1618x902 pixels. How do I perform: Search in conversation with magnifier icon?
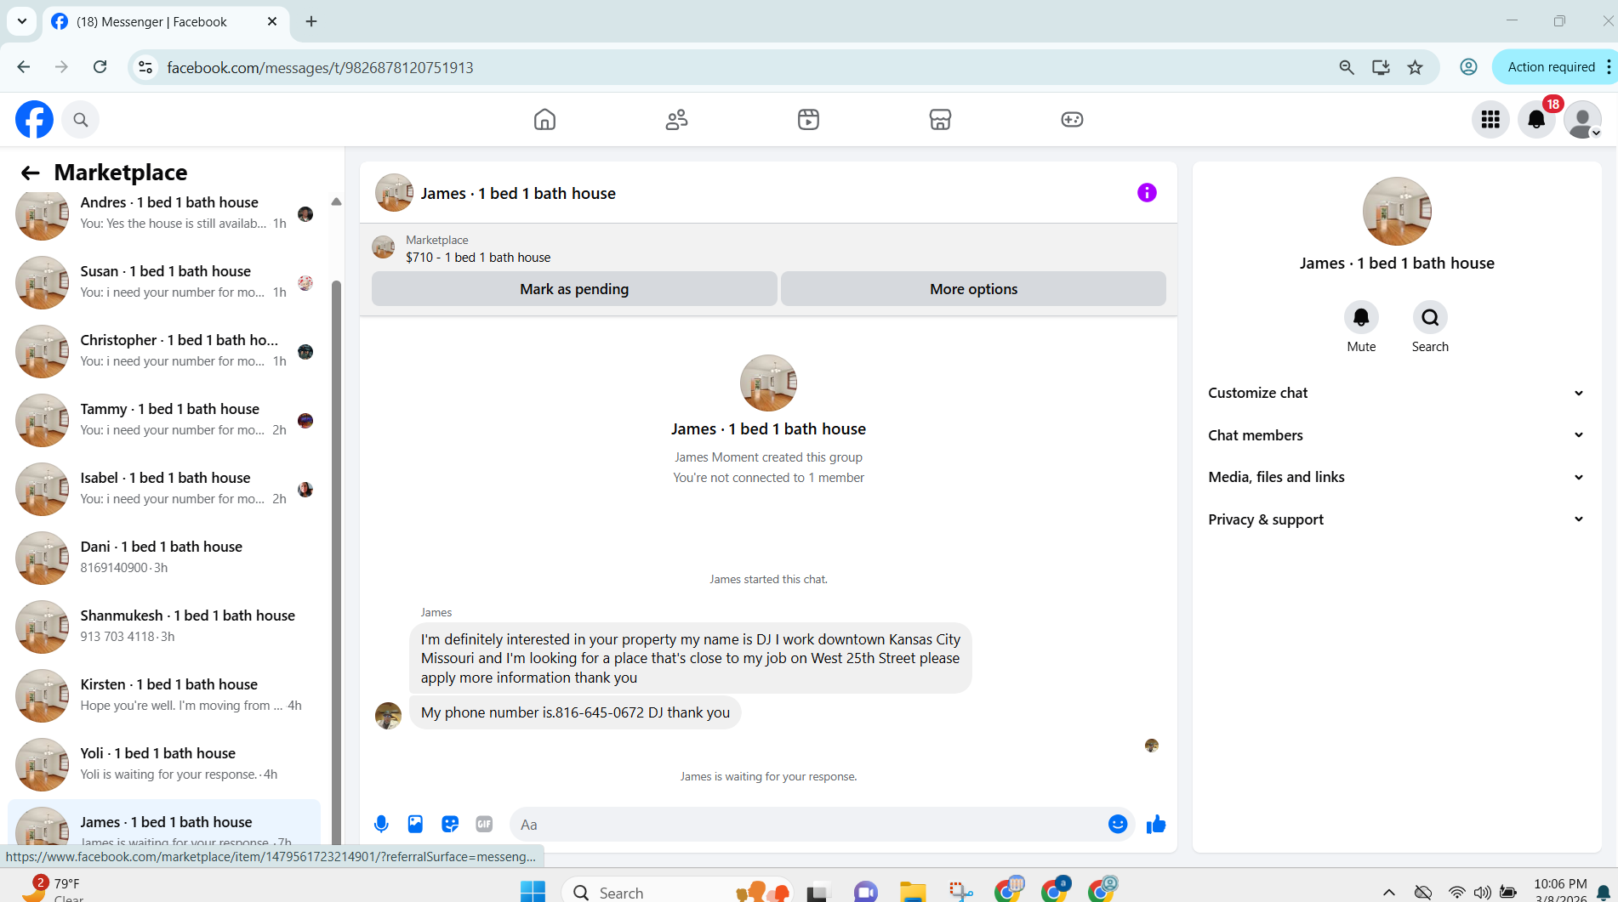(1430, 317)
